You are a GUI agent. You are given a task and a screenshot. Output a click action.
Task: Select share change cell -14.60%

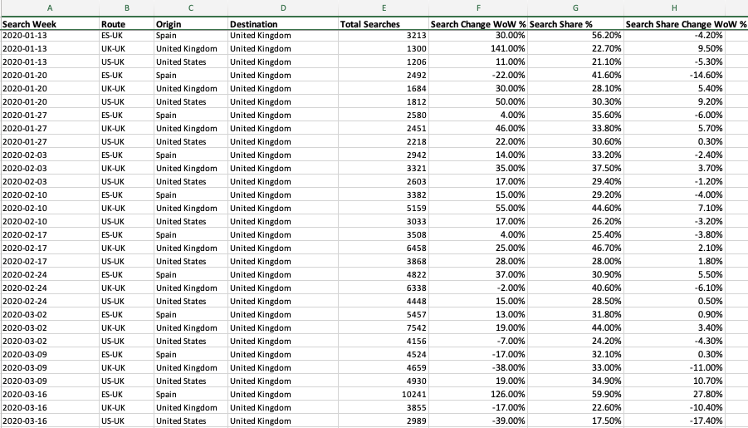pos(674,75)
